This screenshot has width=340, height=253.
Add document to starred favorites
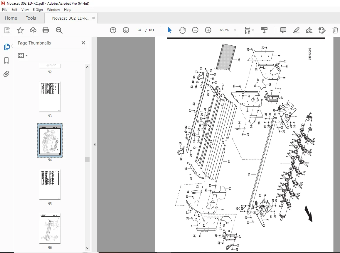(20, 30)
